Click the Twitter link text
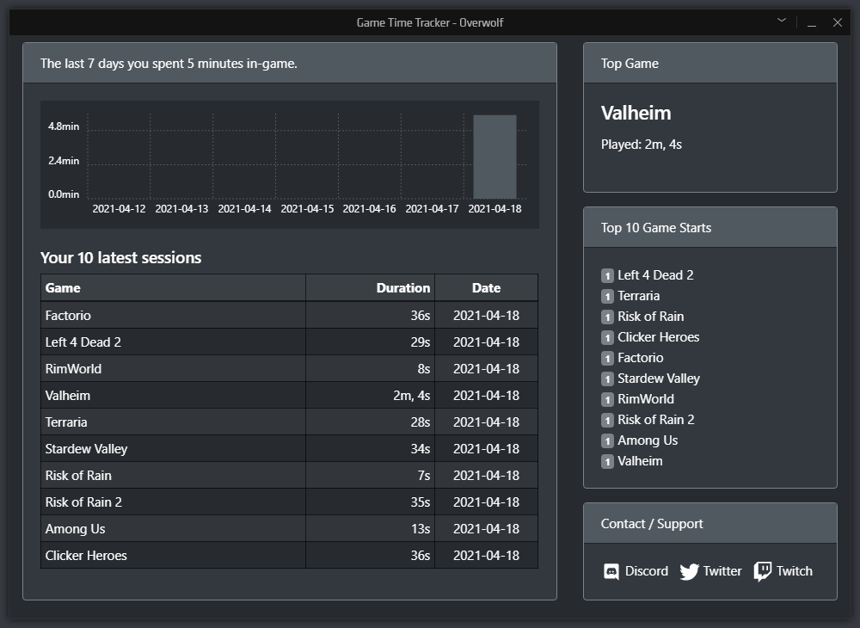Screen dimensions: 860x628 722,571
